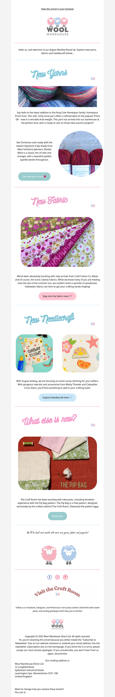This screenshot has width=115, height=697.
Task: Click the See new yarns here button
Action: click(34, 176)
